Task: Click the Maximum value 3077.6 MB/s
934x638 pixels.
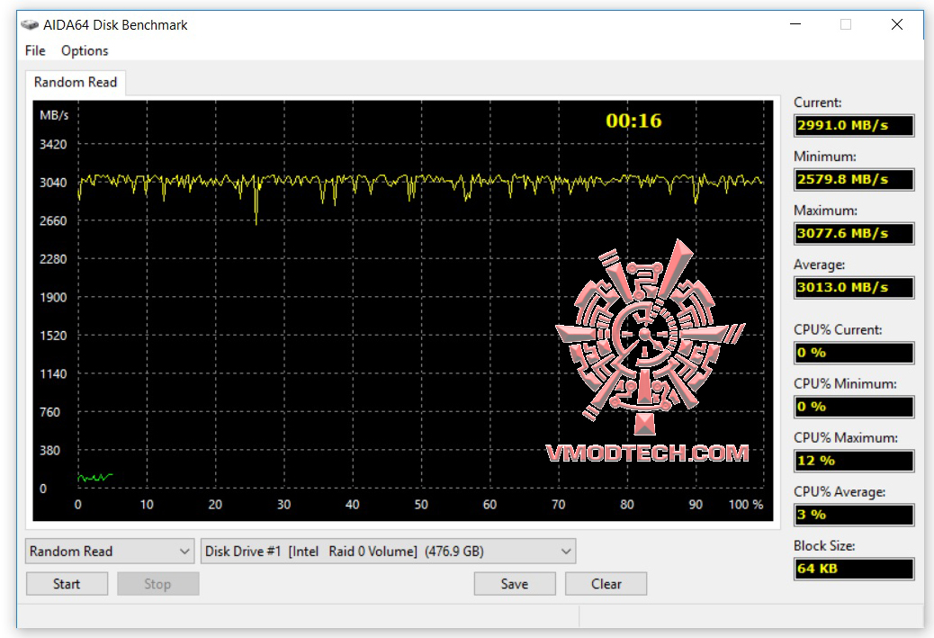Action: coord(854,234)
